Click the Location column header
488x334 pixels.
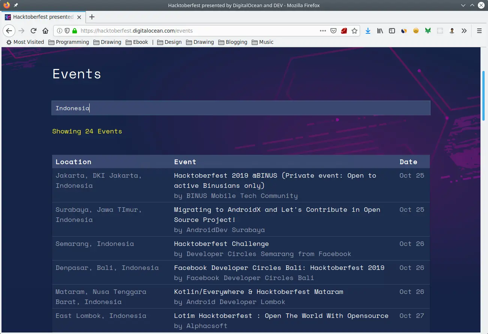[x=74, y=162]
